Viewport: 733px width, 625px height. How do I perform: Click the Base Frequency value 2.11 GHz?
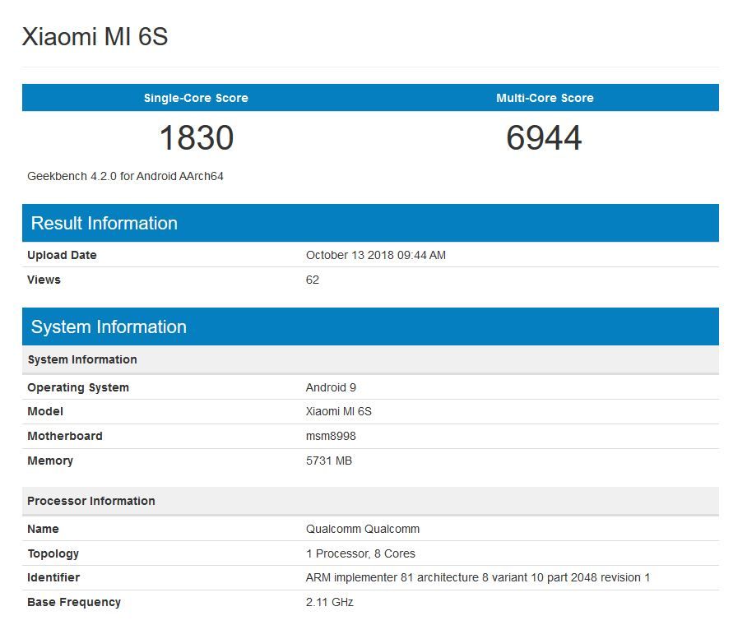tap(330, 602)
